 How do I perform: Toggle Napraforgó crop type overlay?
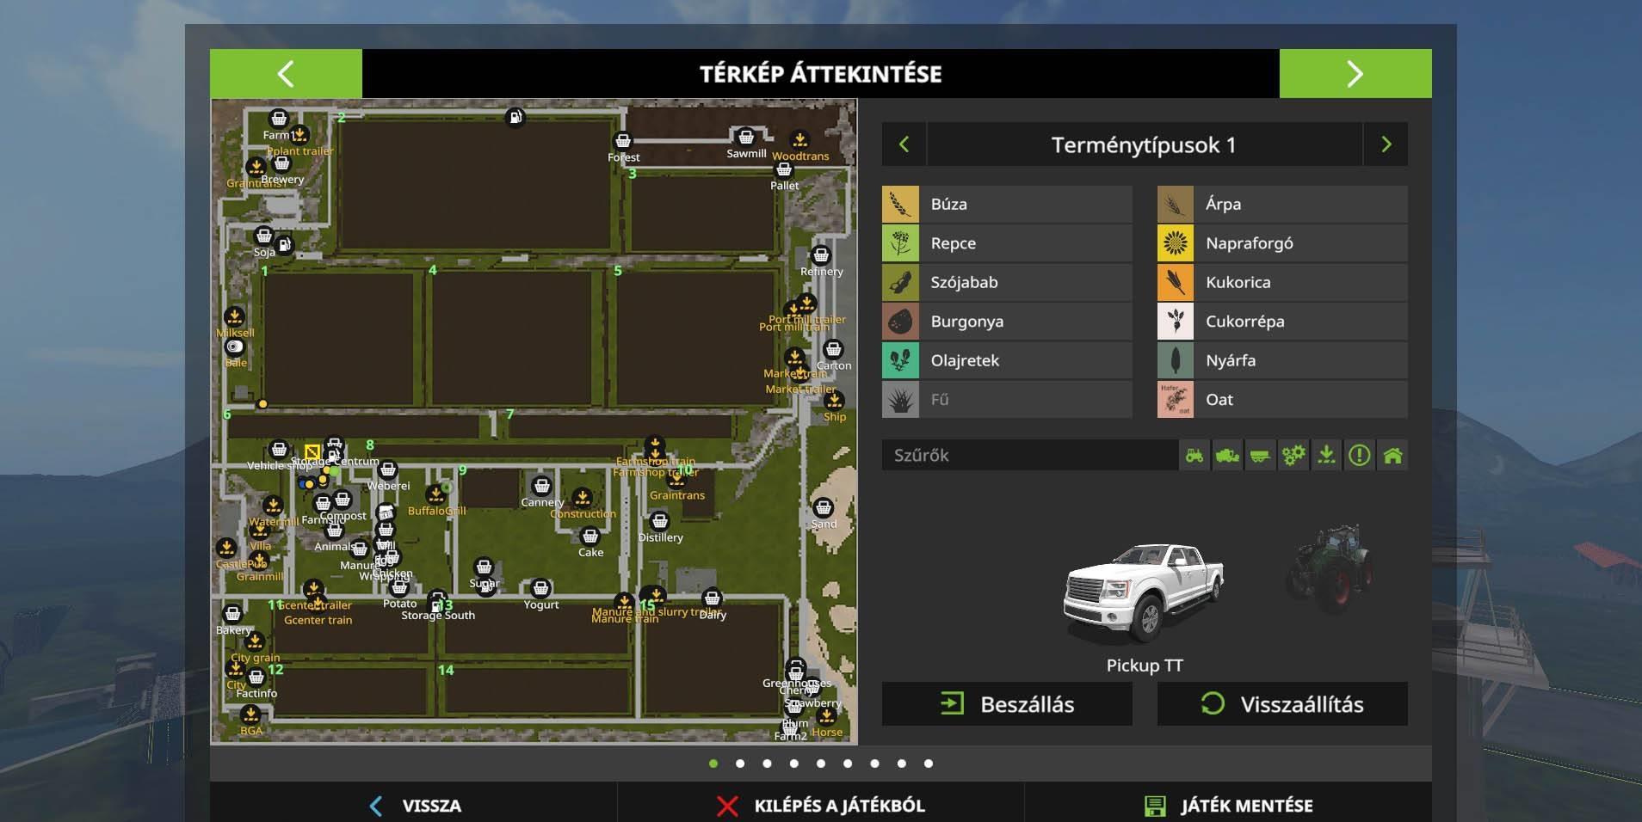pyautogui.click(x=1282, y=243)
